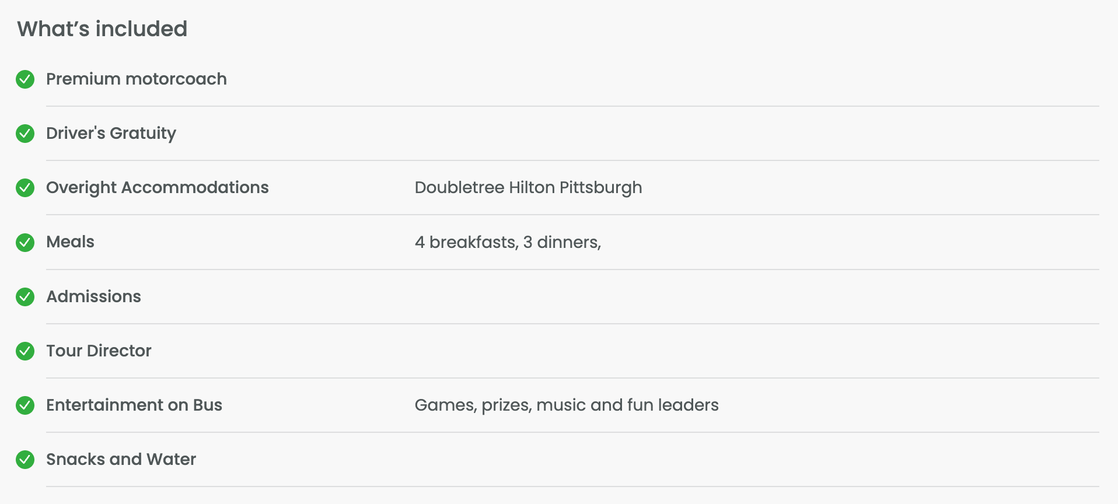
Task: Click the green check next to Snacks and Water
Action: point(25,460)
